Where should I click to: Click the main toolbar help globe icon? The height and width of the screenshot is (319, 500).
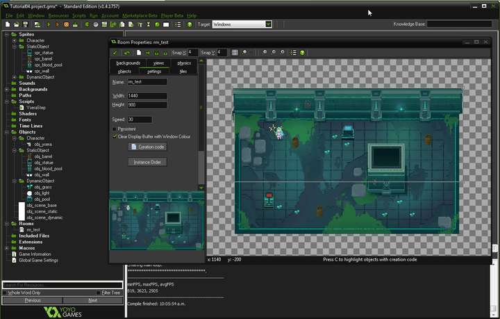(190, 24)
